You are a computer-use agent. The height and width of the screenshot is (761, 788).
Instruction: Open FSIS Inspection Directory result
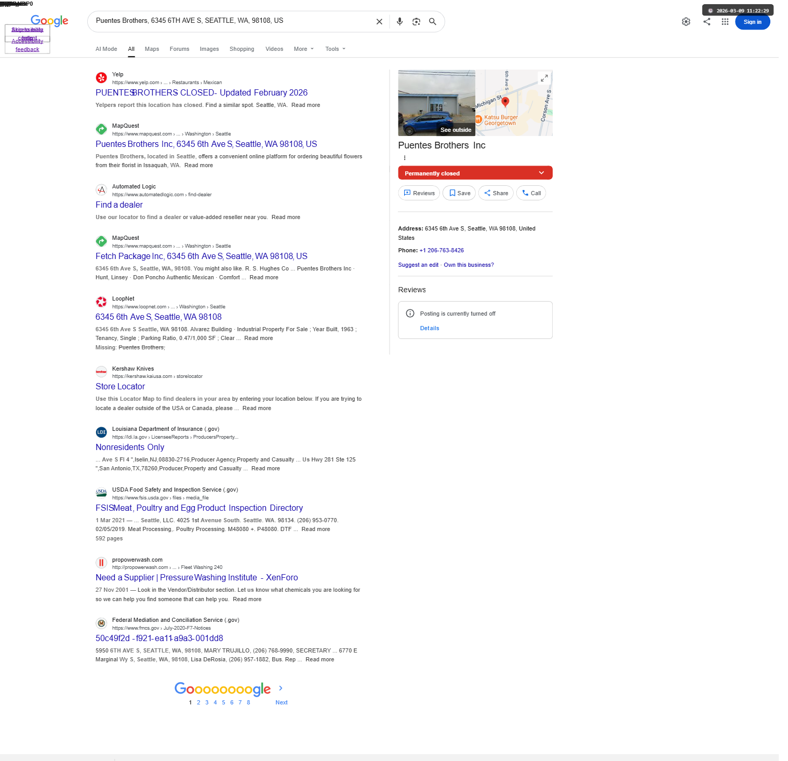[199, 508]
